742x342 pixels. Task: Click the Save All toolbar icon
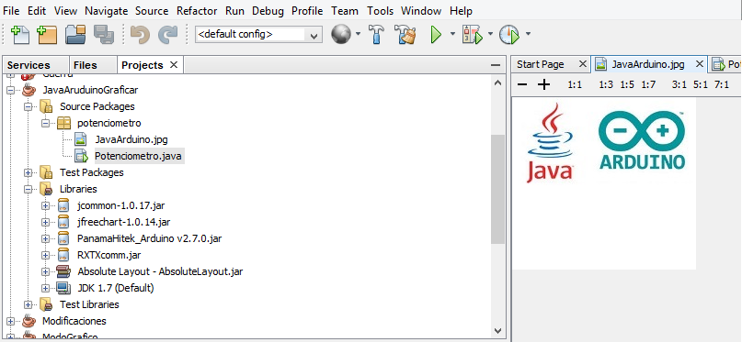point(104,35)
